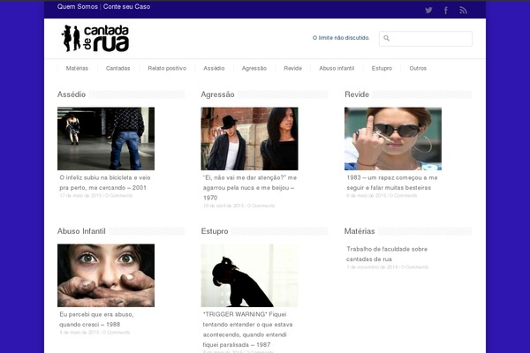
Task: Open the Estupro post silhouette thumbnail
Action: (249, 275)
